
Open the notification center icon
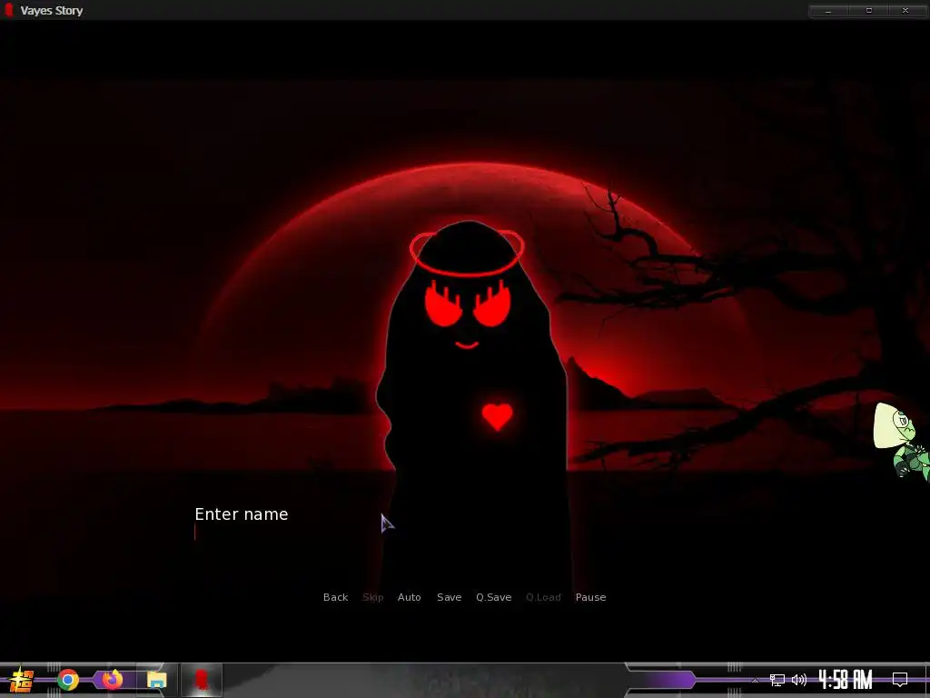900,679
